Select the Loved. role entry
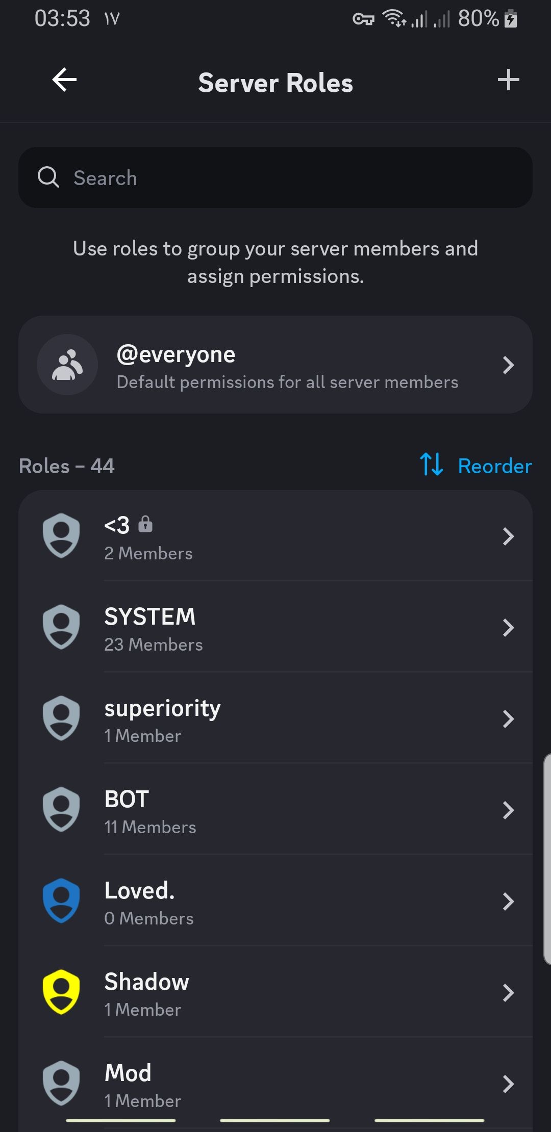 click(x=275, y=901)
